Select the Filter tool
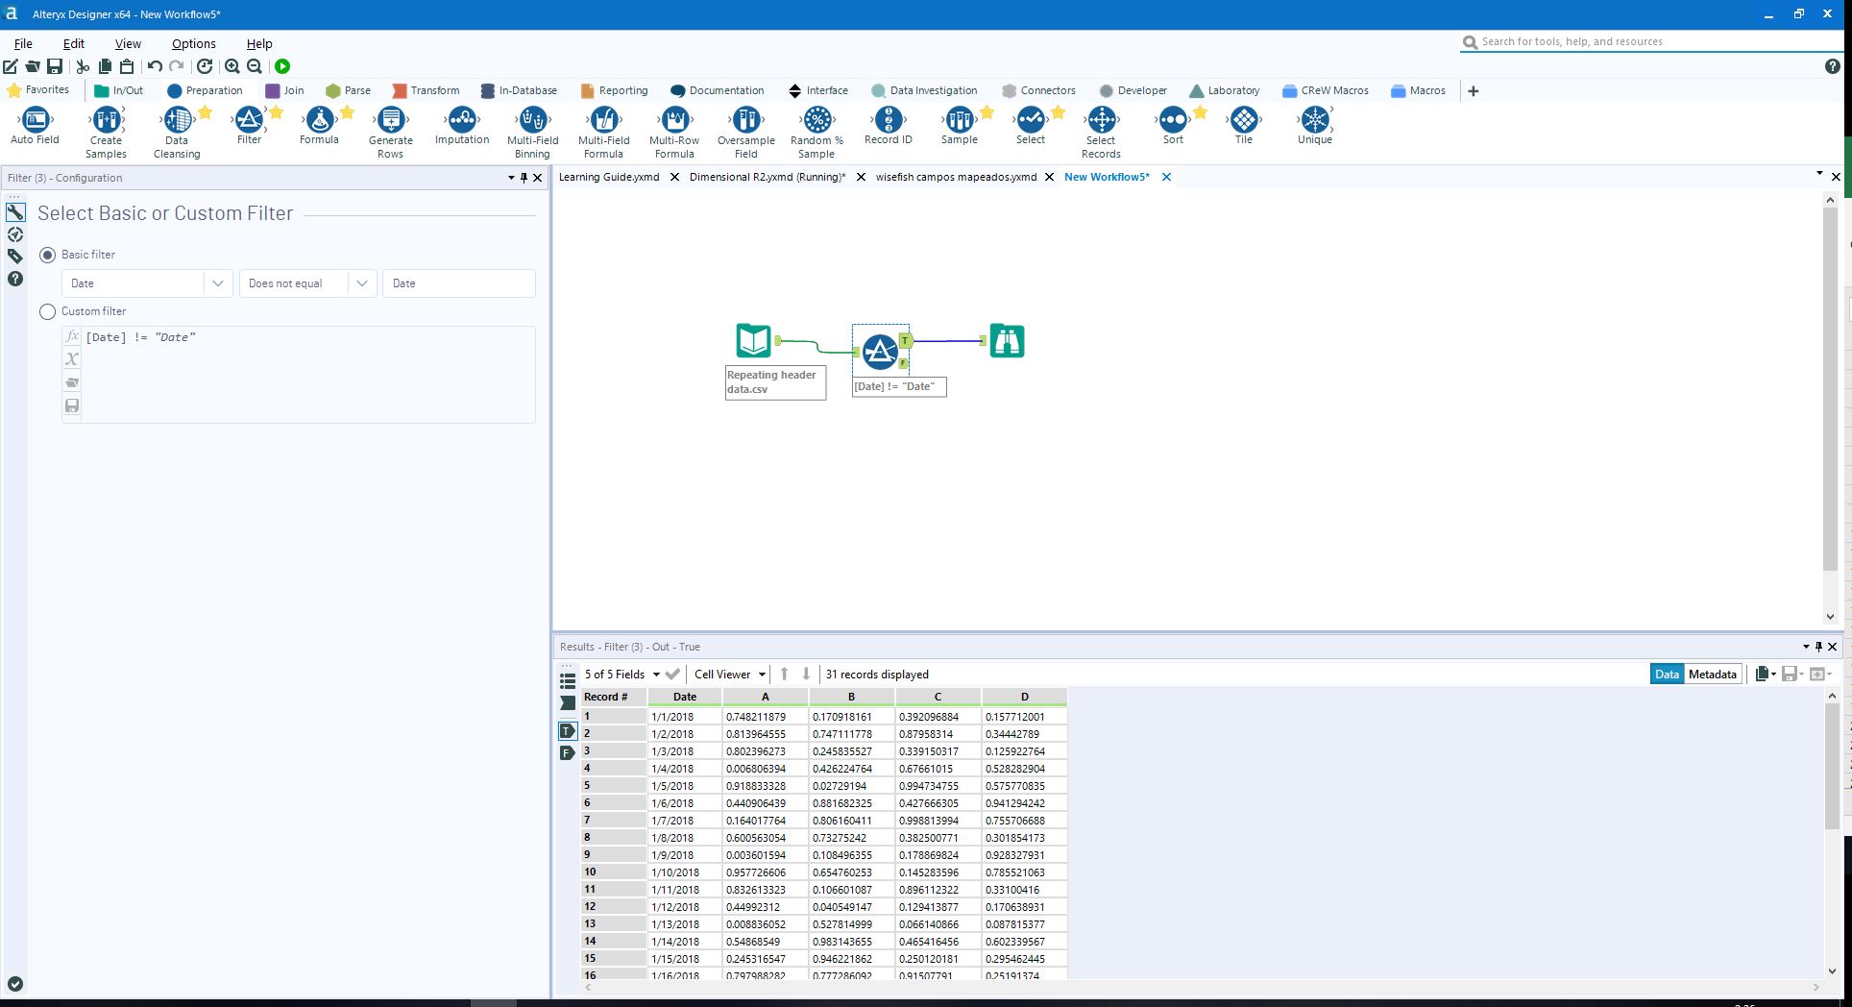This screenshot has height=1007, width=1852. [x=249, y=123]
